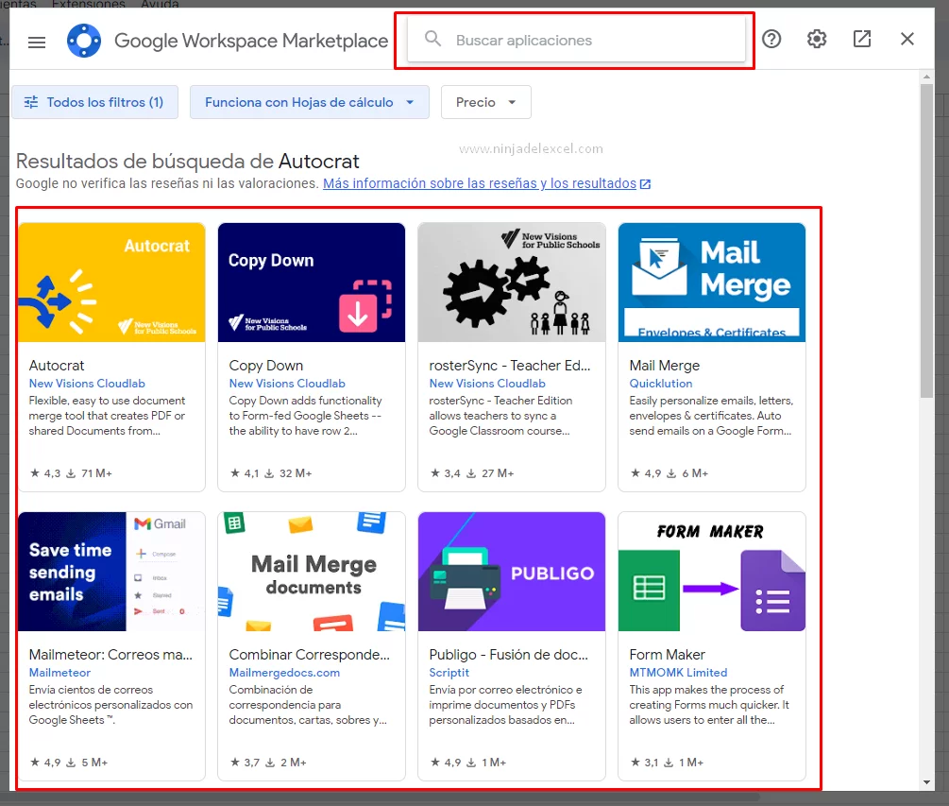Click Mailmeteor 5 M+ downloads icon

click(71, 763)
